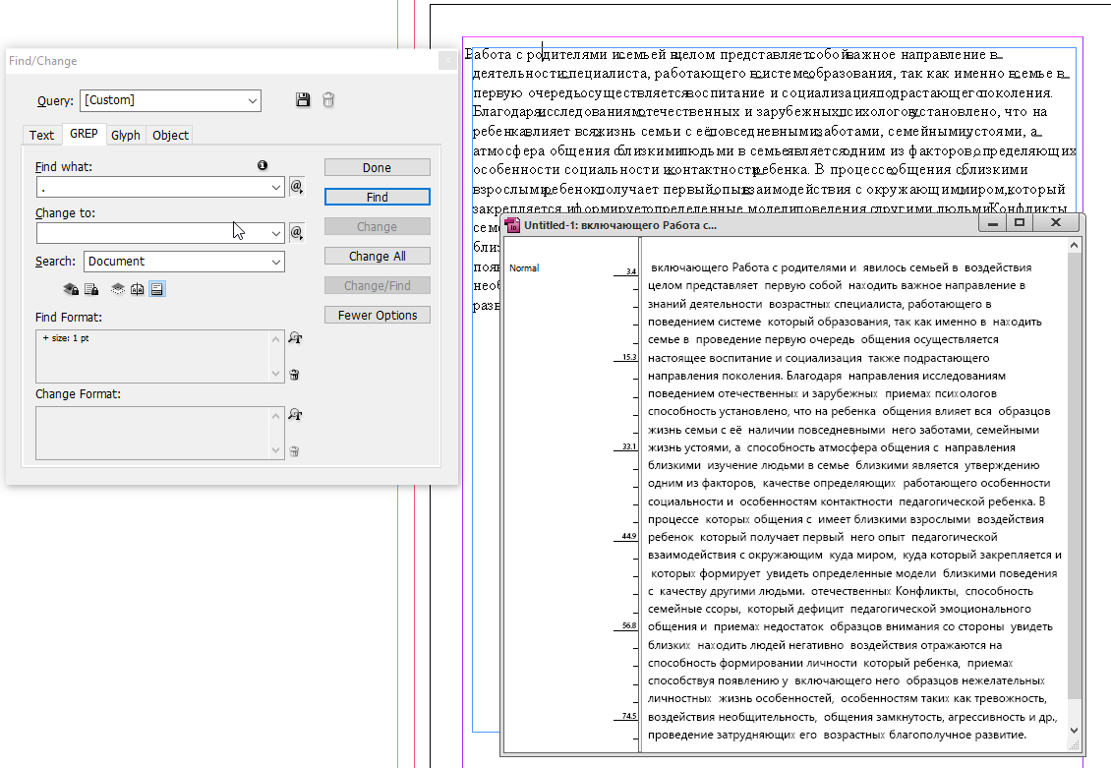
Task: Click the Save Query disk icon
Action: tap(303, 100)
